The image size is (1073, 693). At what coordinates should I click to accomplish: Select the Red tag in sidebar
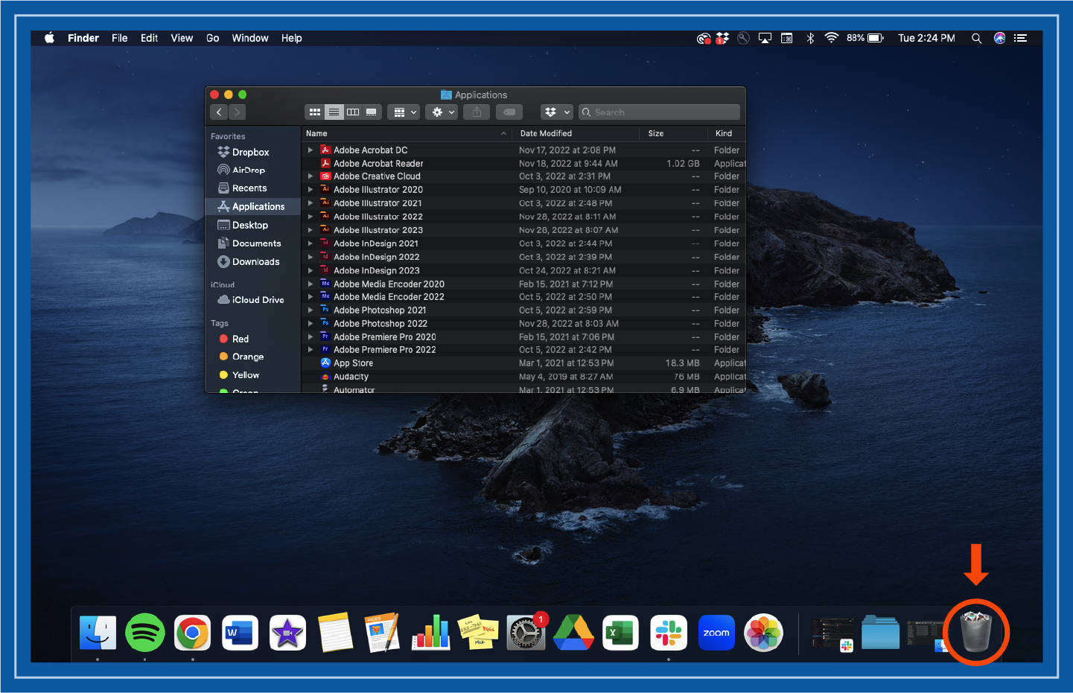pyautogui.click(x=252, y=339)
